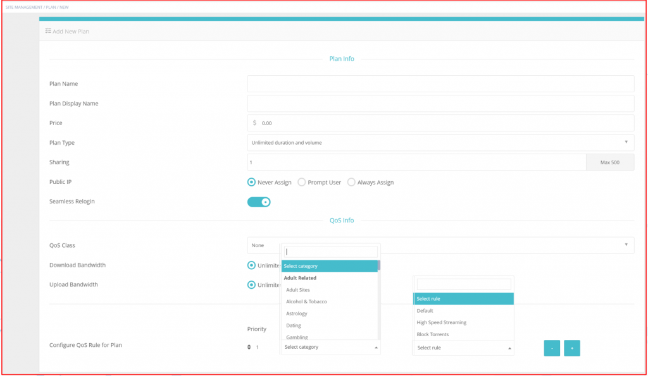
Task: Open the Select category dropdown
Action: pyautogui.click(x=330, y=347)
